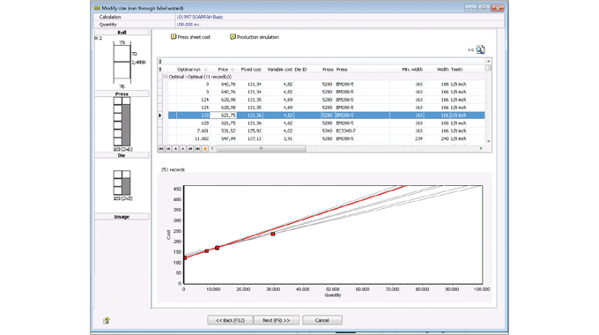Collapse the Optimal group of 11 records
Image resolution: width=599 pixels, height=335 pixels.
[166, 77]
